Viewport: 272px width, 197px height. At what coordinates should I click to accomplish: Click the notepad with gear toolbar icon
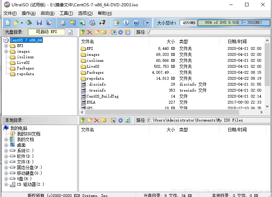click(116, 23)
